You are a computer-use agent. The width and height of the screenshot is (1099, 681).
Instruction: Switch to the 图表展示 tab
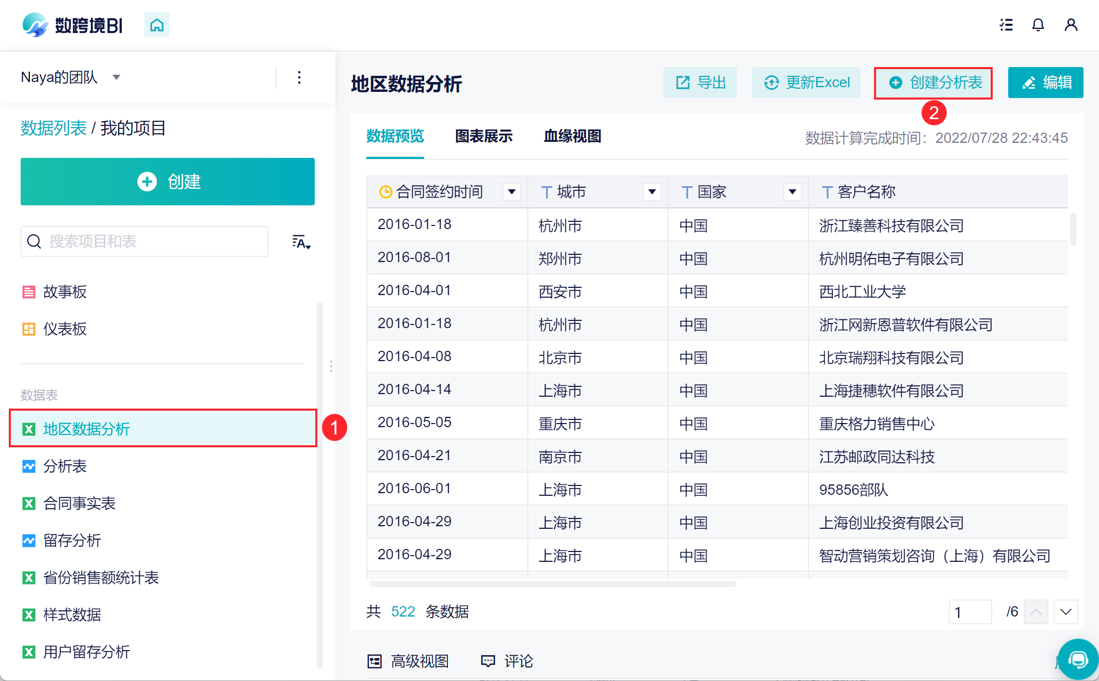(484, 136)
